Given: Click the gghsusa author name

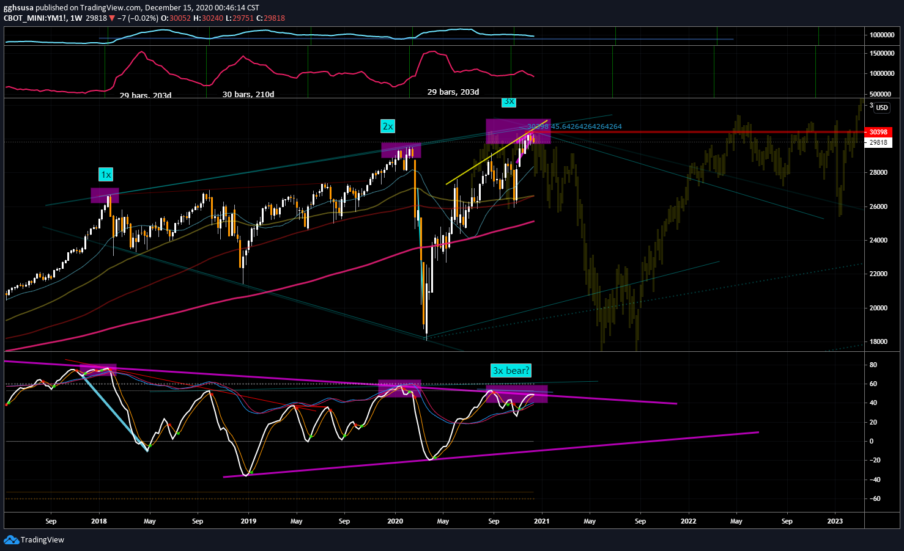Looking at the screenshot, I should [x=18, y=8].
